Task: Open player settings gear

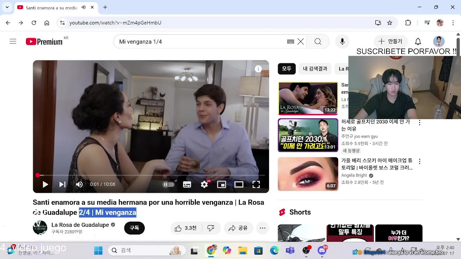Action: [205, 185]
